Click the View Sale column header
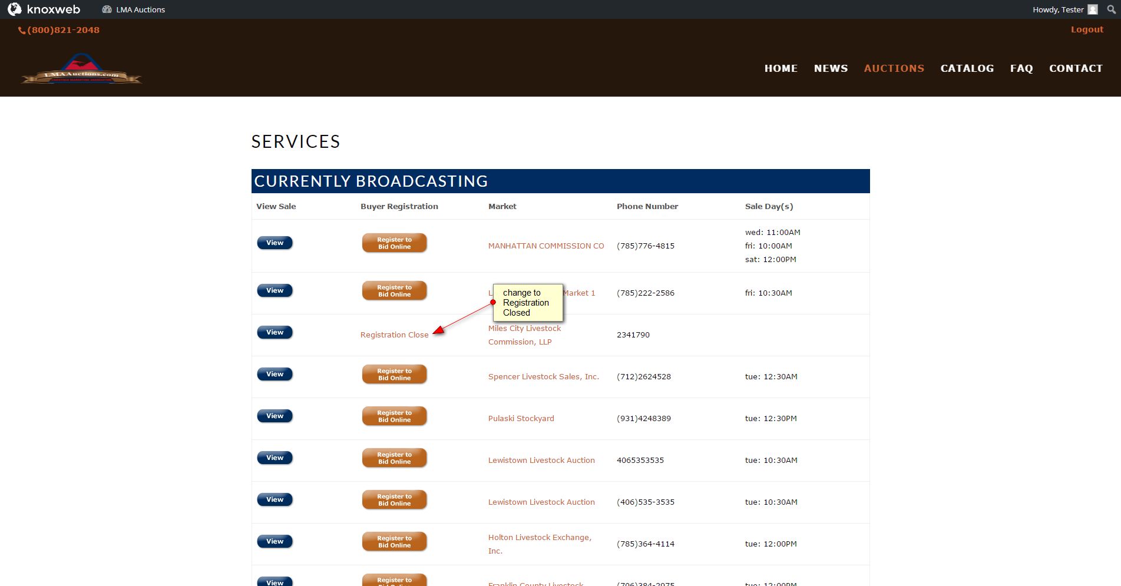The image size is (1121, 586). tap(276, 207)
